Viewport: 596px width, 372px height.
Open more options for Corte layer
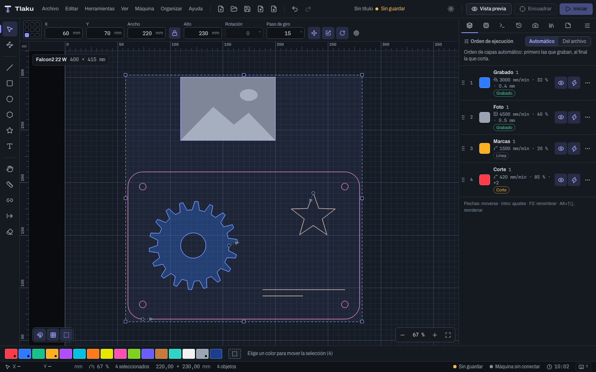pos(587,180)
